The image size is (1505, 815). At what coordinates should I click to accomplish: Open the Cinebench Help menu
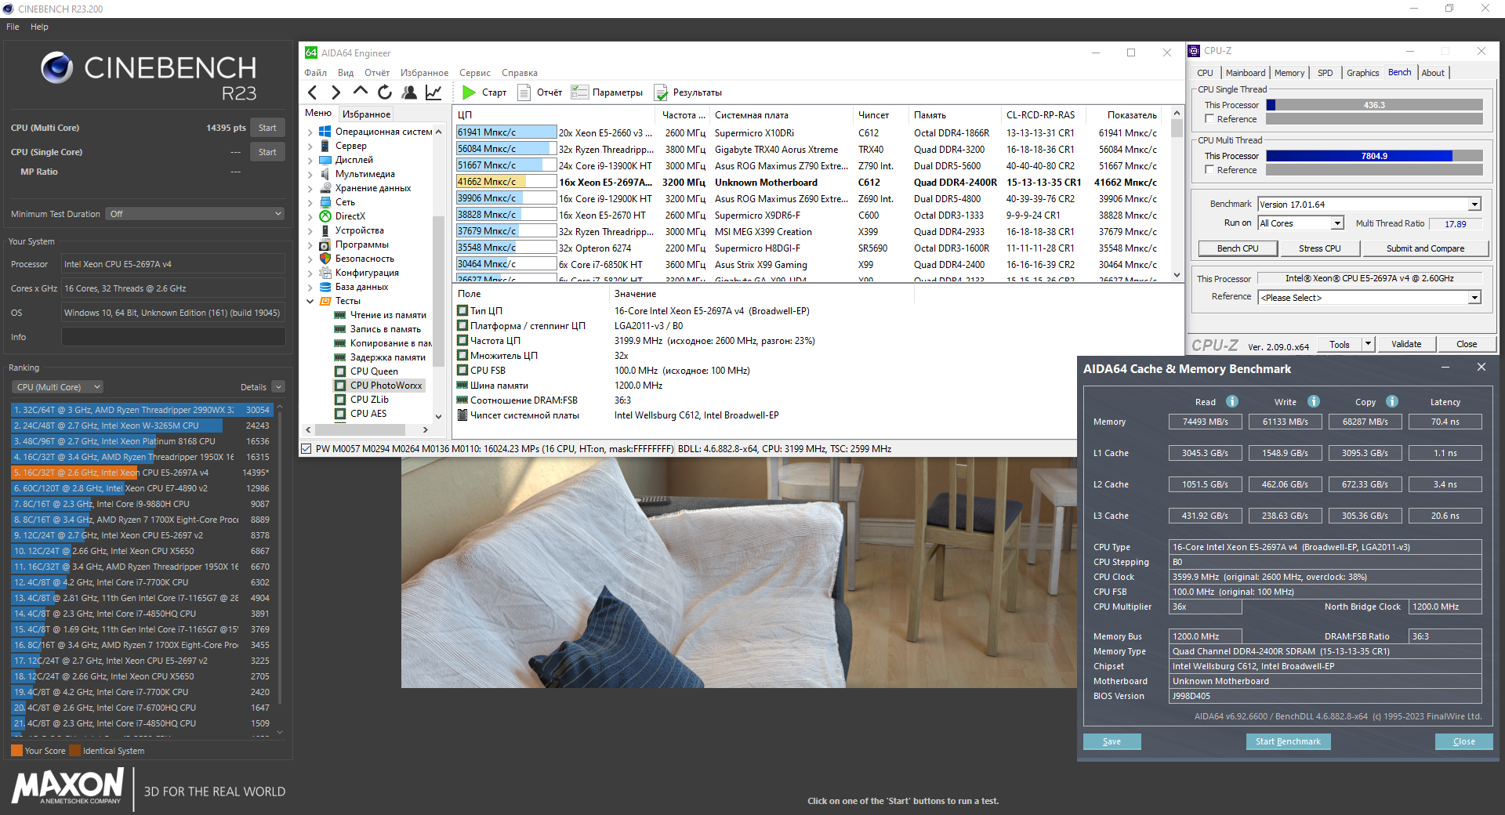click(x=39, y=27)
